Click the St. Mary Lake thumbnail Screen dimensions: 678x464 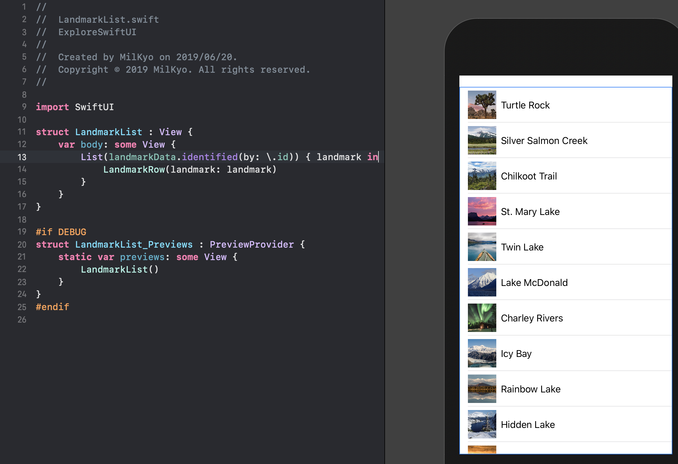pos(482,211)
